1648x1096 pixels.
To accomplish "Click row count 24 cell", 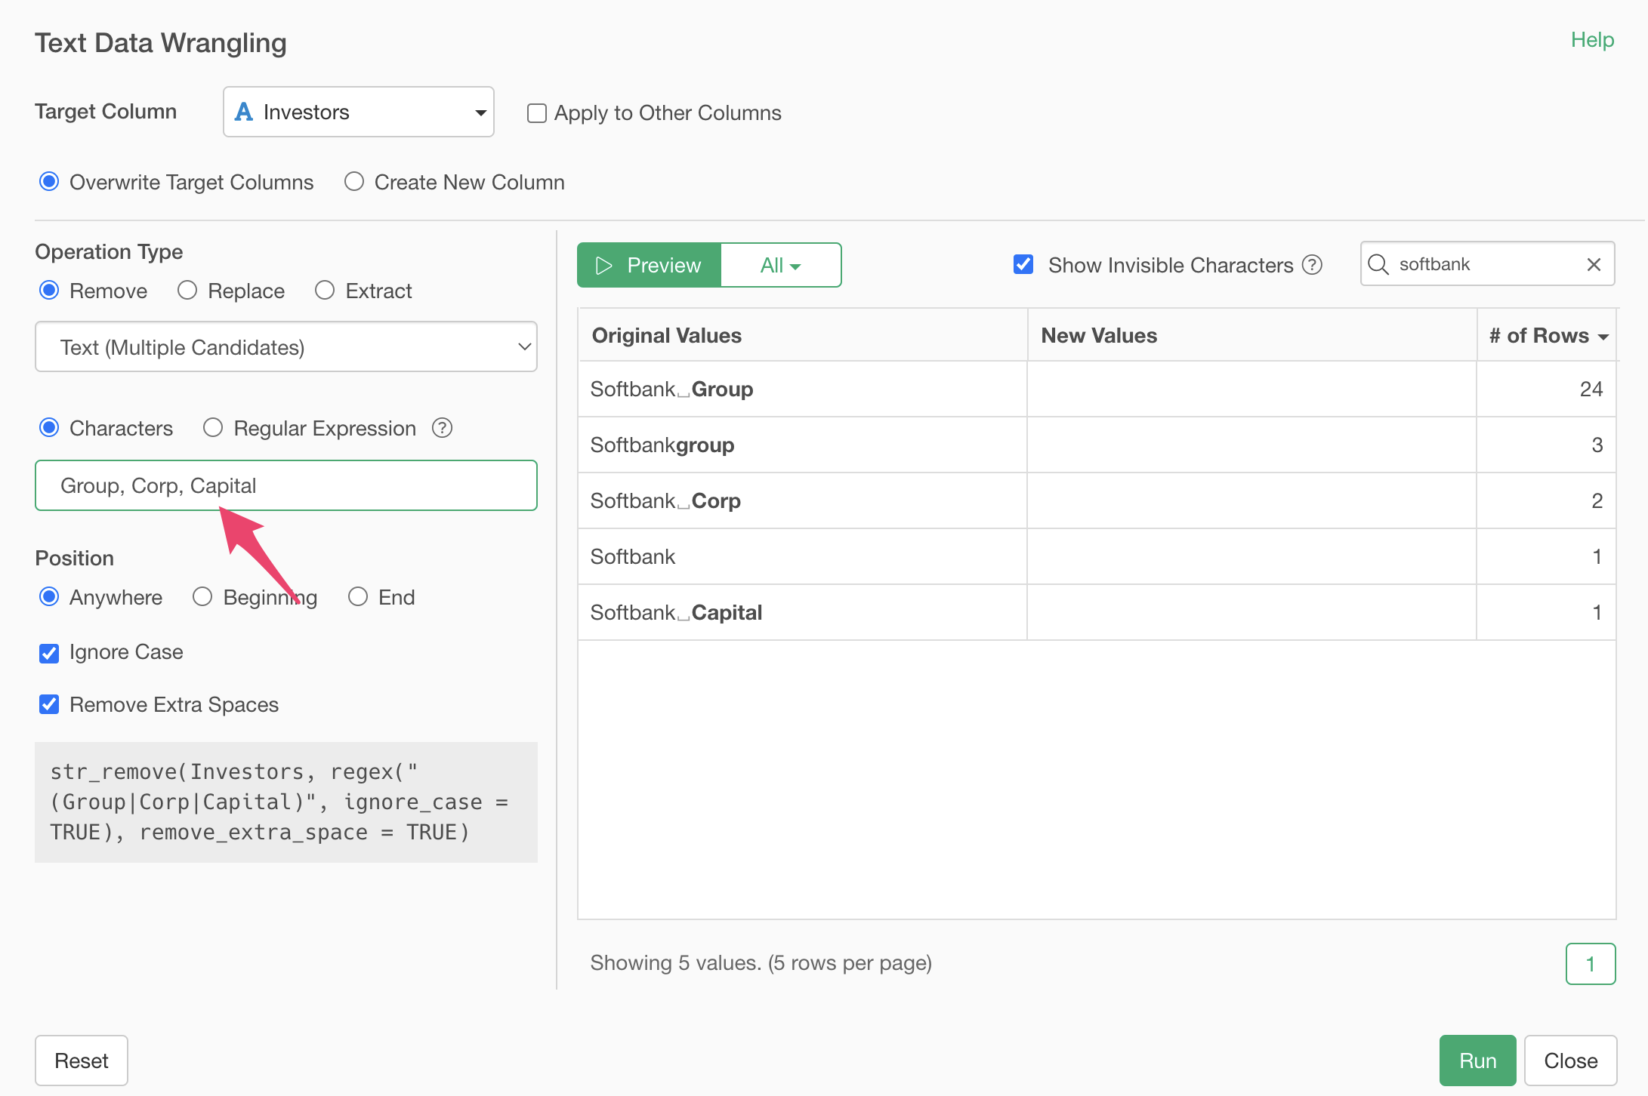I will point(1546,389).
